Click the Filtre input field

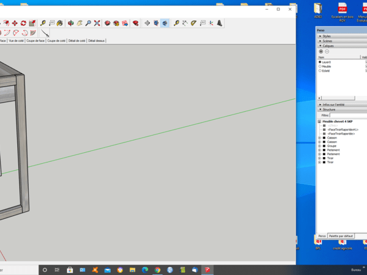click(x=347, y=115)
